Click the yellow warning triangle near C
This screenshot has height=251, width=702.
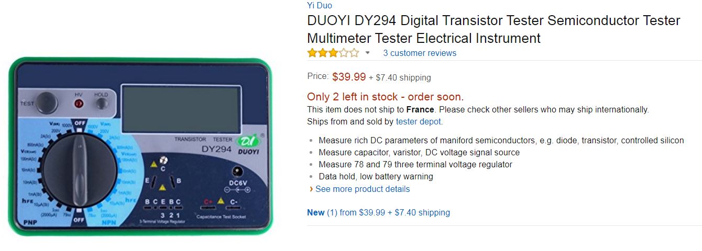pyautogui.click(x=153, y=164)
